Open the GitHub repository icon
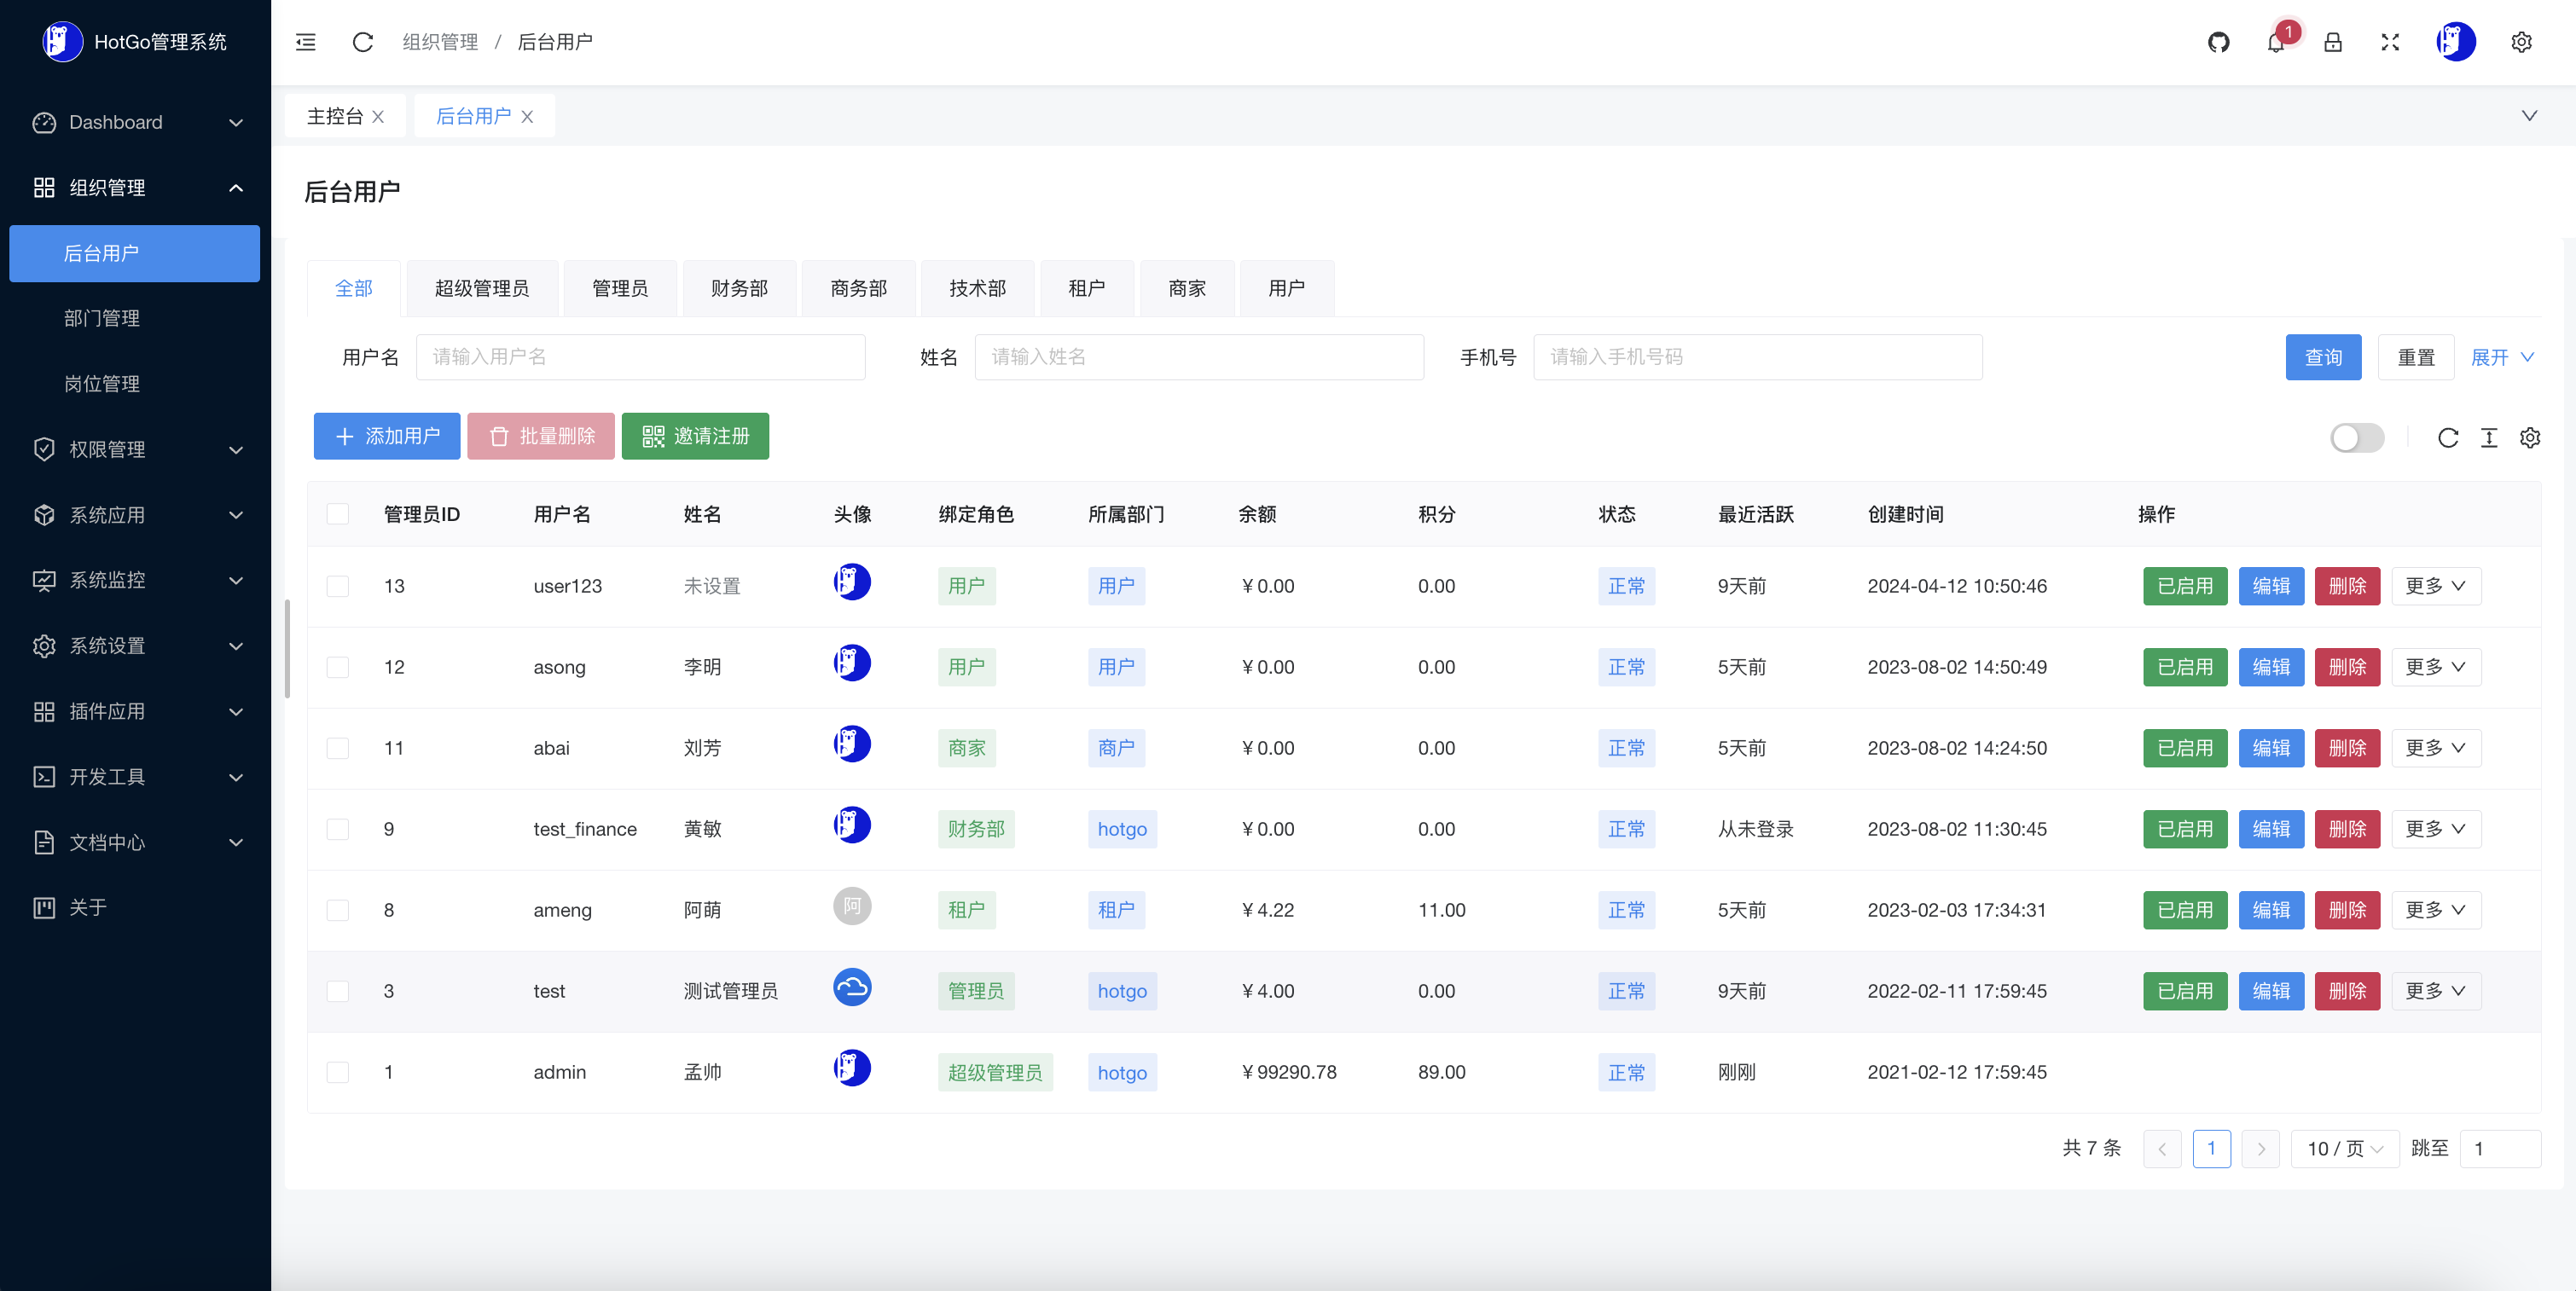This screenshot has height=1291, width=2576. 2218,42
